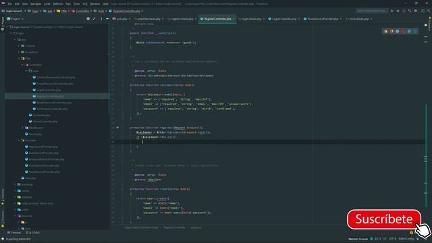Open the Run menu
The height and width of the screenshot is (243, 432).
click(68, 4)
